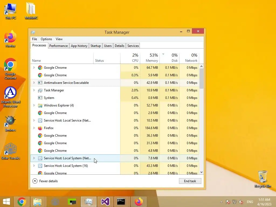
Task: Open Firefox from the taskbar
Action: click(x=139, y=202)
